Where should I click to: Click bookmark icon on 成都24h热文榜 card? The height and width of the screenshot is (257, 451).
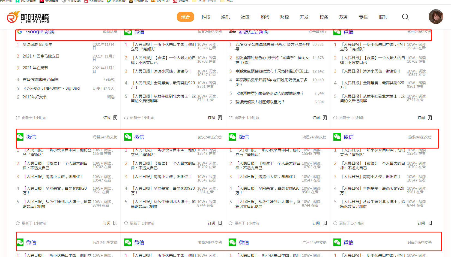pos(430,223)
